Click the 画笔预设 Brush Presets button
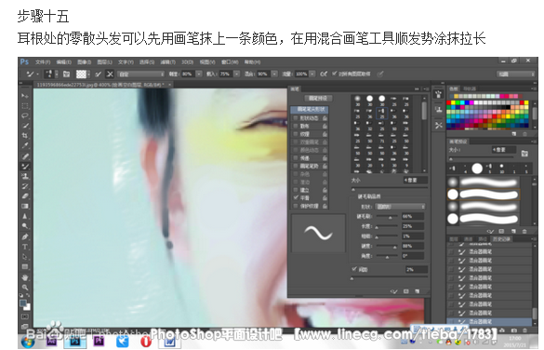Viewport: 544px width, 350px height. [318, 99]
